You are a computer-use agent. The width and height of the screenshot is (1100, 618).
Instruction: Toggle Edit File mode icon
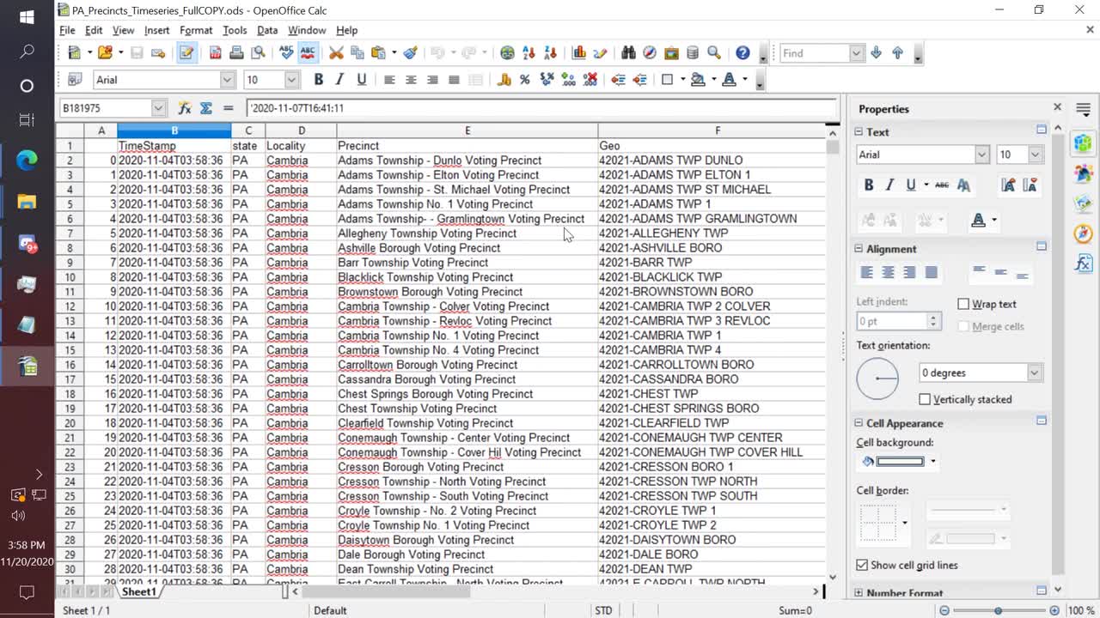coord(186,53)
